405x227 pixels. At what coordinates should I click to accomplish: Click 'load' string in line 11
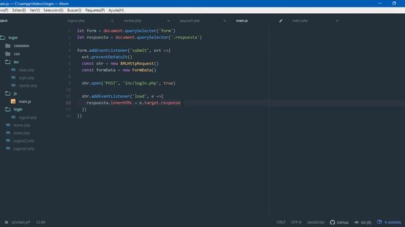139,96
